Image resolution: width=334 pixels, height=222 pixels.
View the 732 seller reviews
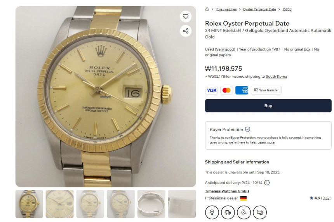coord(327,198)
